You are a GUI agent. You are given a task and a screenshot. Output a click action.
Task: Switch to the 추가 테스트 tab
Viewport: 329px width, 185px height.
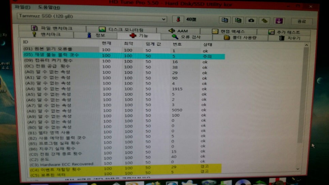click(x=284, y=32)
